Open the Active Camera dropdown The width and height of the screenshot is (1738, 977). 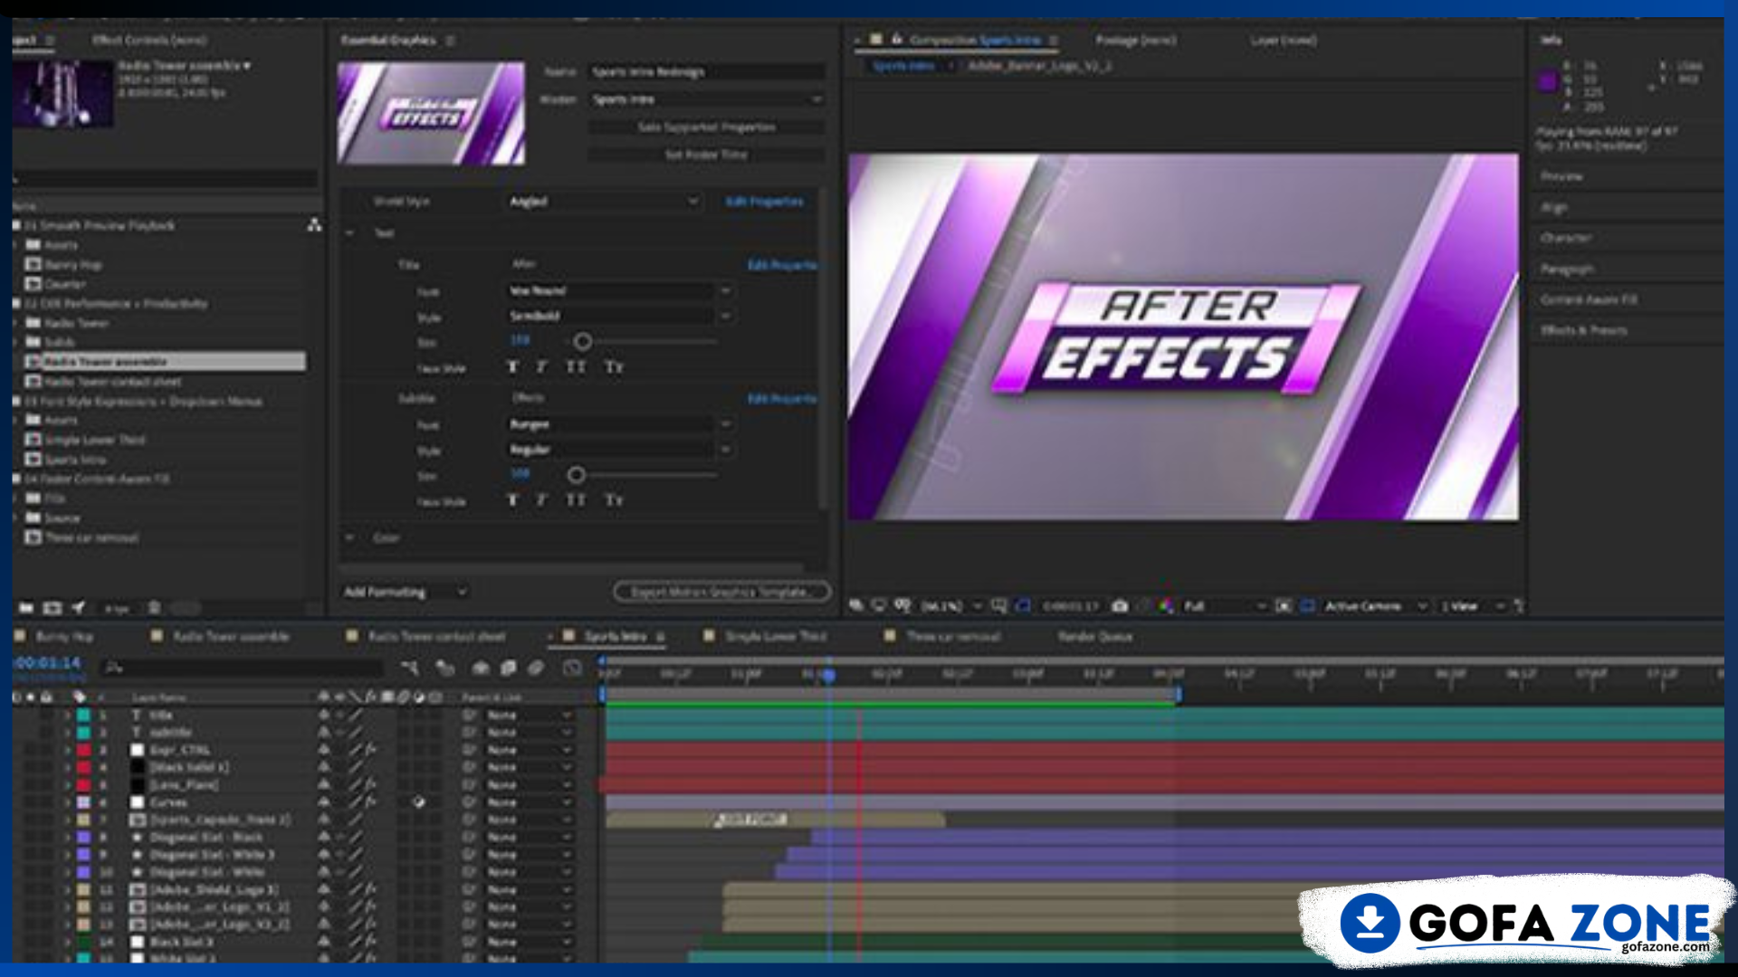click(x=1375, y=605)
